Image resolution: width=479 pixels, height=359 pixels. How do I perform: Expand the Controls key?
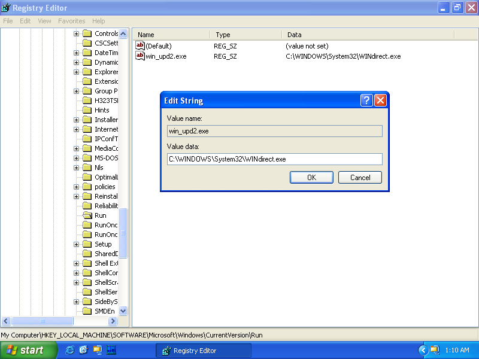[77, 34]
